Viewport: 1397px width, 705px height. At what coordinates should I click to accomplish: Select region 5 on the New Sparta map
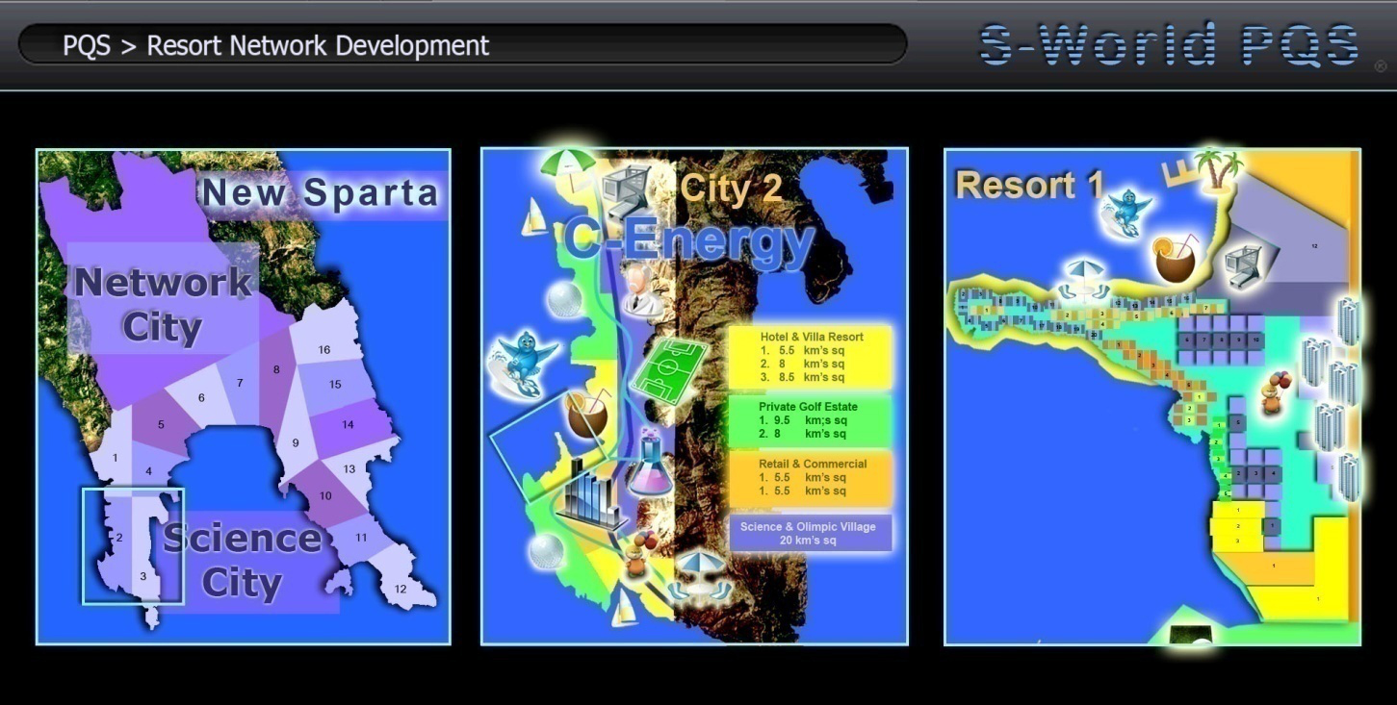pos(161,424)
